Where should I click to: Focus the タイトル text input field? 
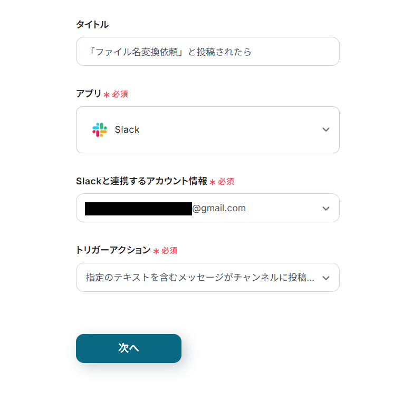coord(207,52)
